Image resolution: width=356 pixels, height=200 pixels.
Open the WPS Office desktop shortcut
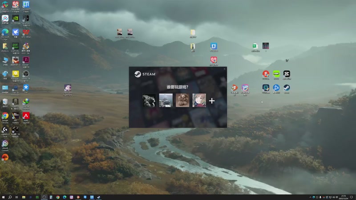coord(26,34)
